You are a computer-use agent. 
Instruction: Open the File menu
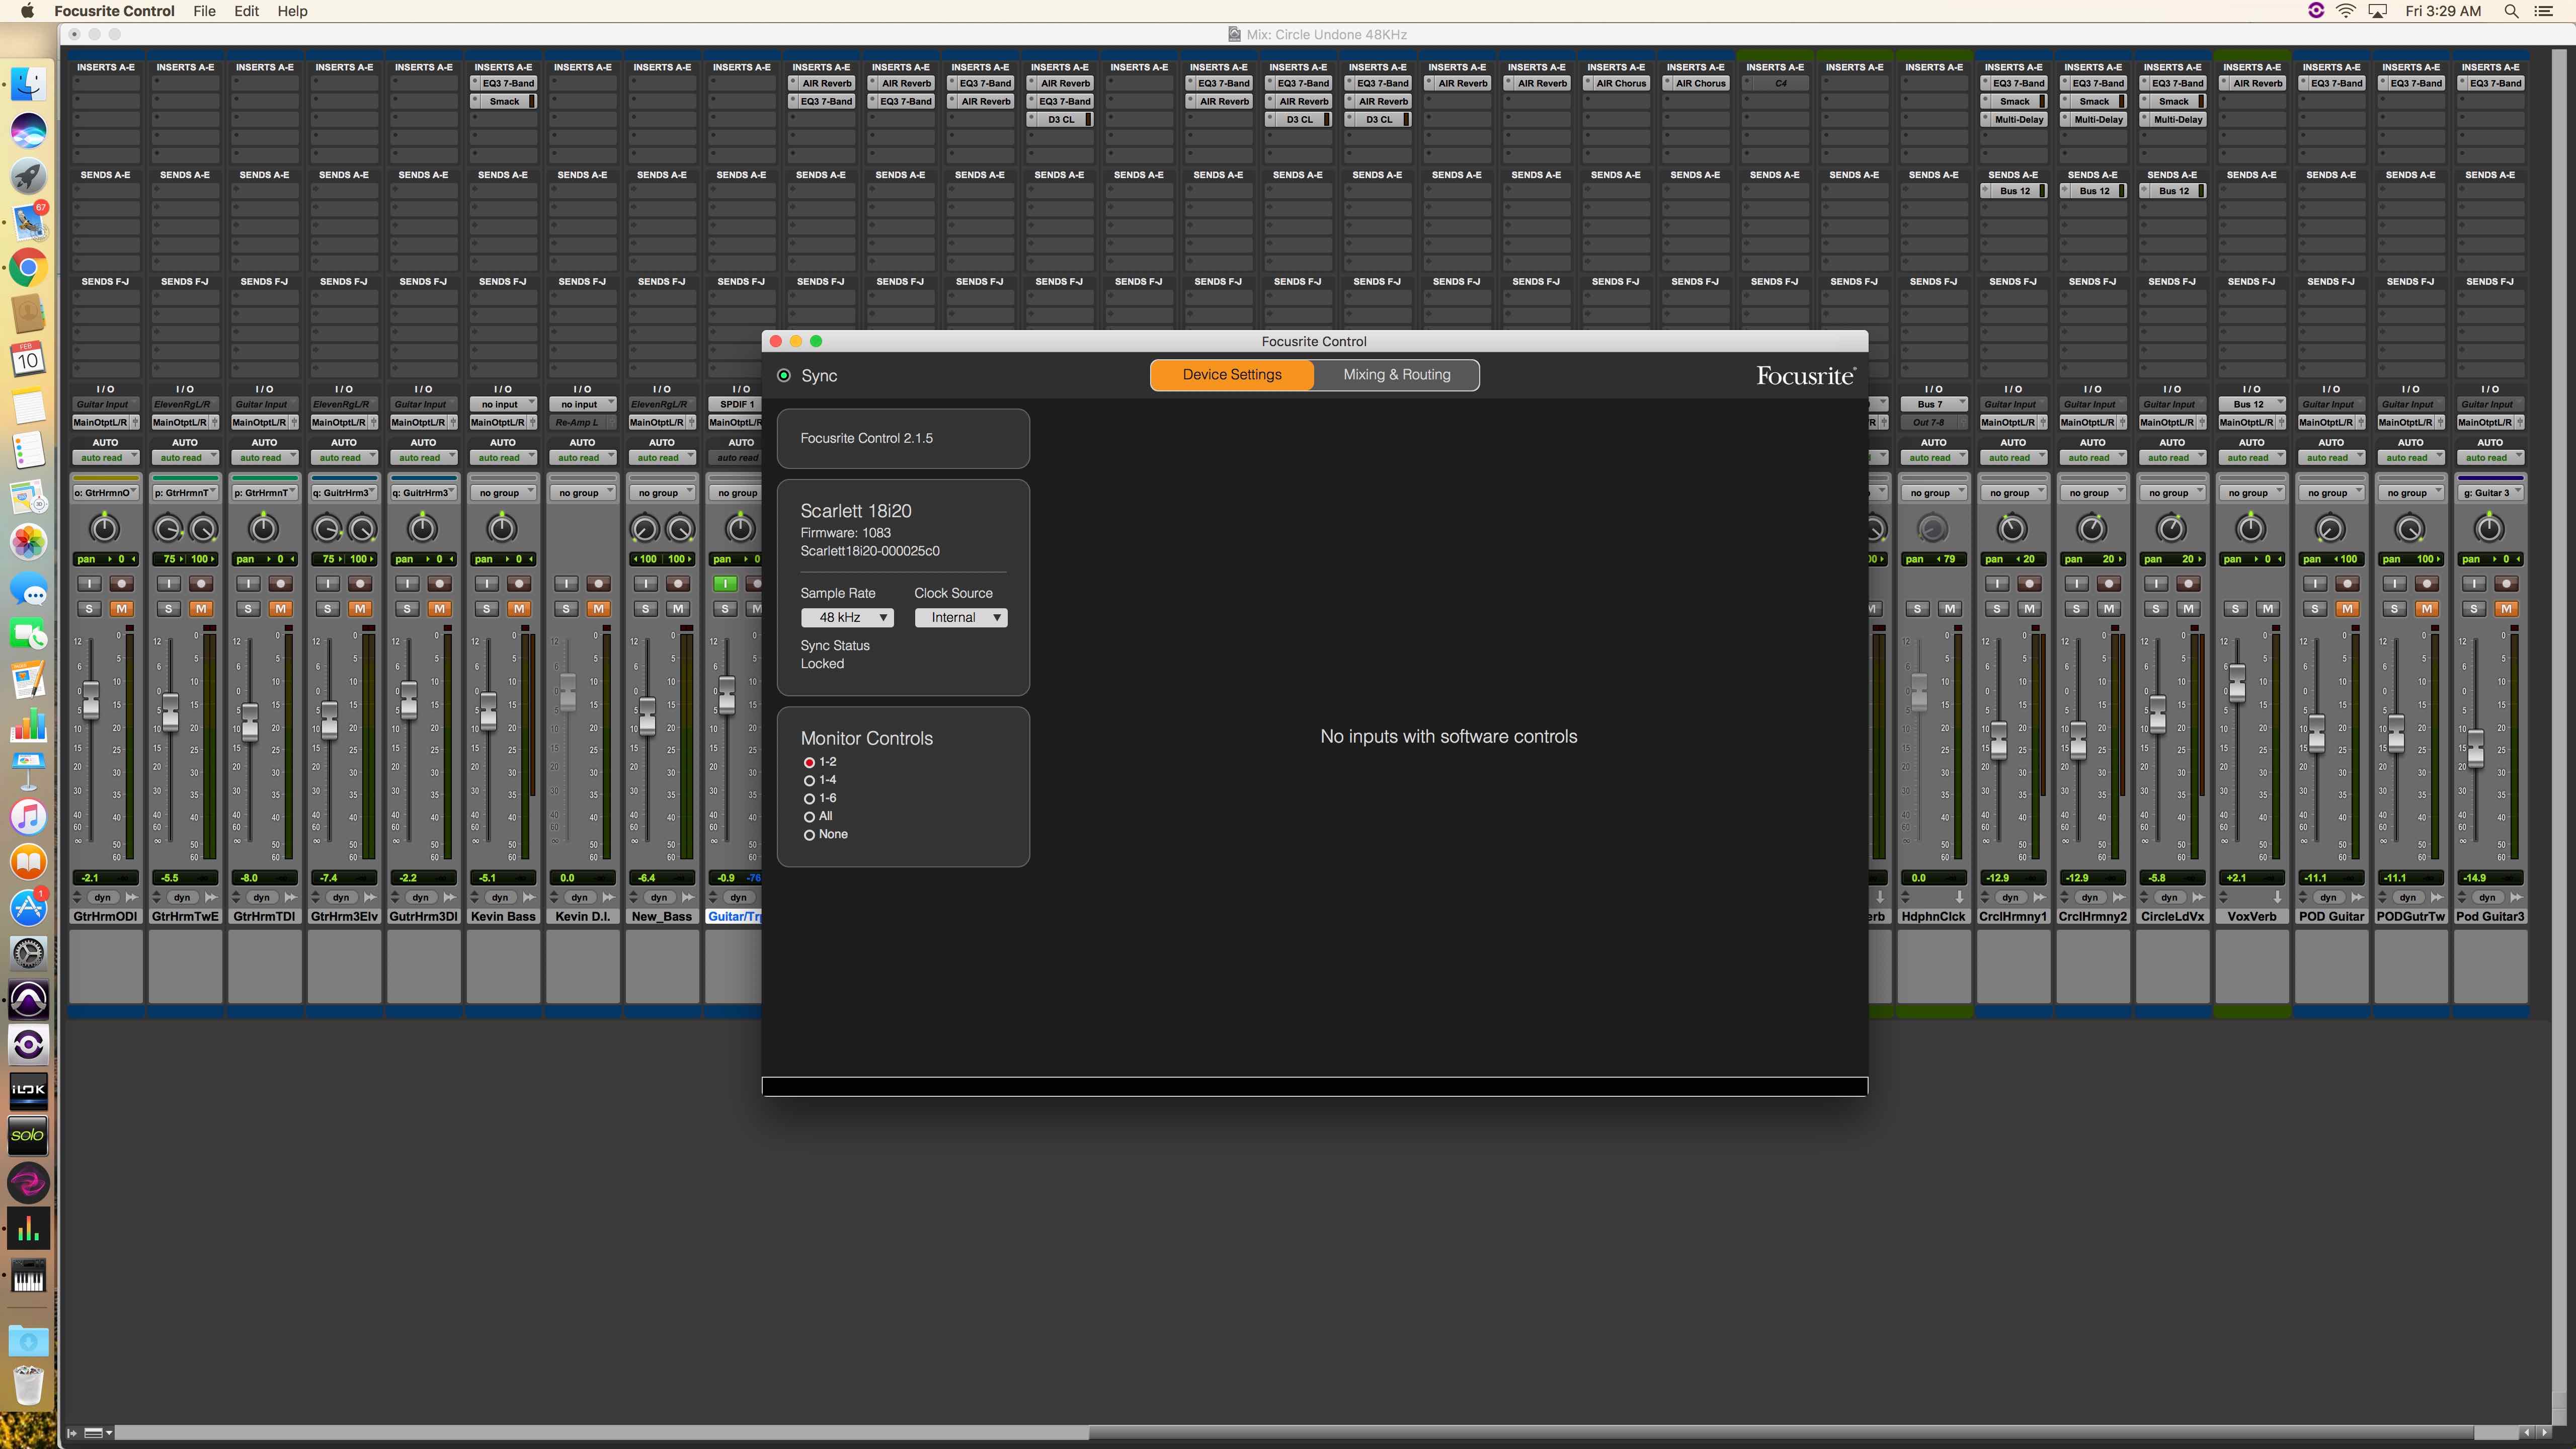point(204,11)
